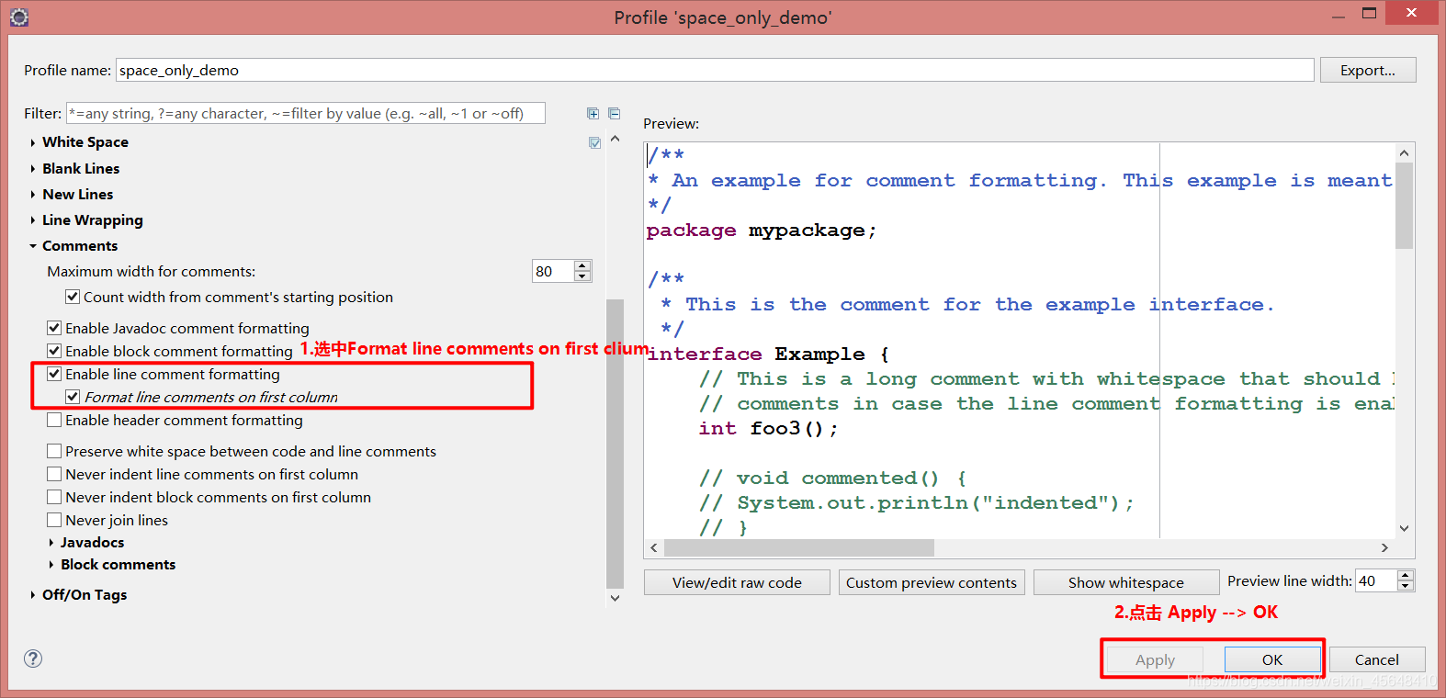Click 'int foo3();' line in preview
Viewport: 1446px width, 698px height.
(x=768, y=429)
